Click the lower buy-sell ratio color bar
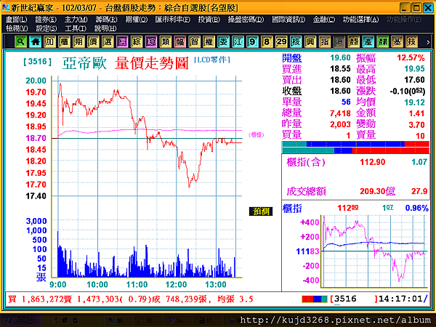 click(x=355, y=150)
